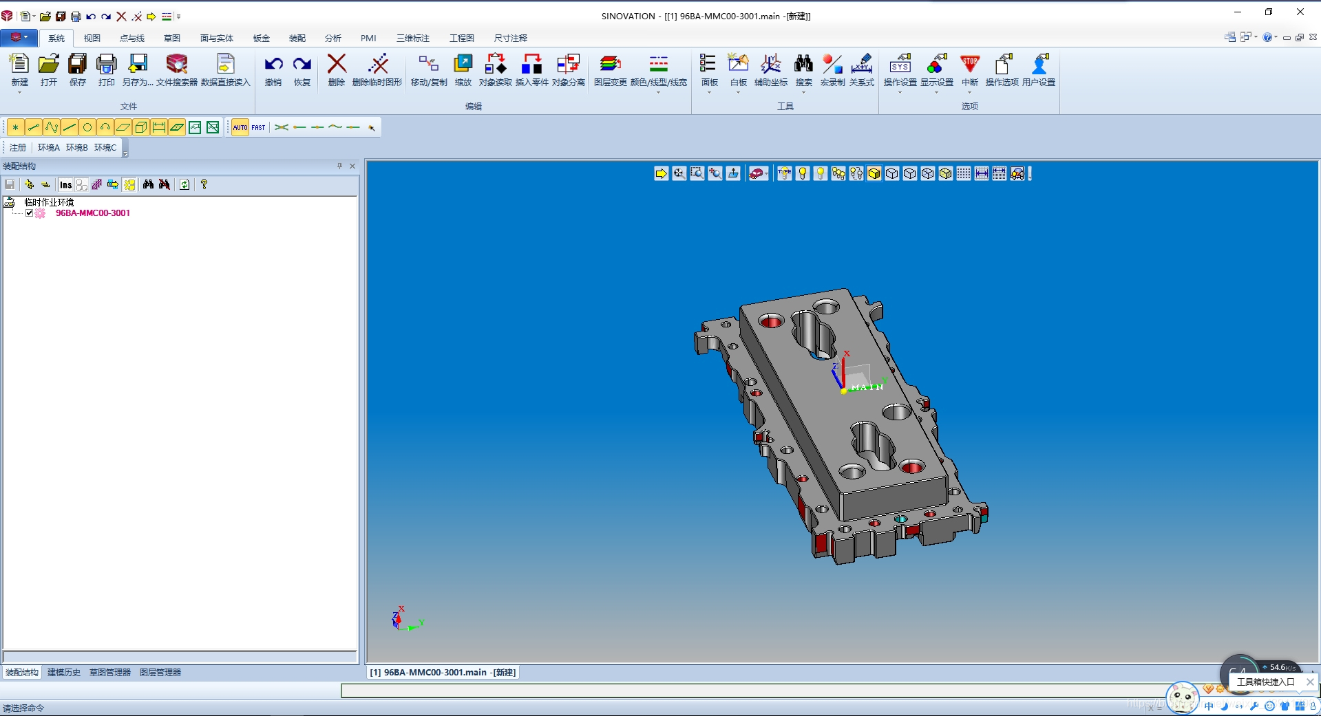Toggle the highlighted yellow tree icon in assembly panel
The width and height of the screenshot is (1321, 716).
(129, 184)
